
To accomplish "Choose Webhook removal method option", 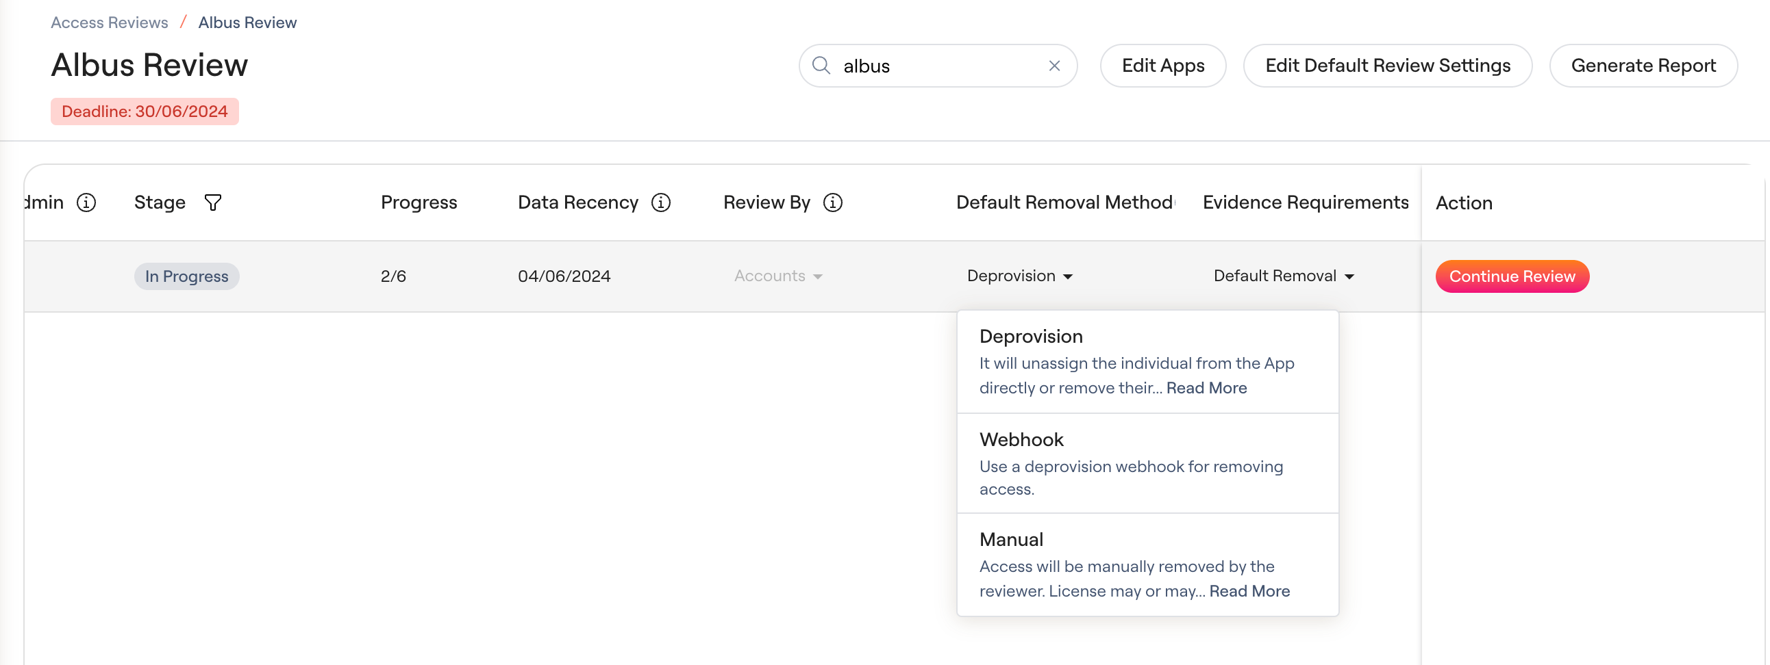I will pos(1147,463).
